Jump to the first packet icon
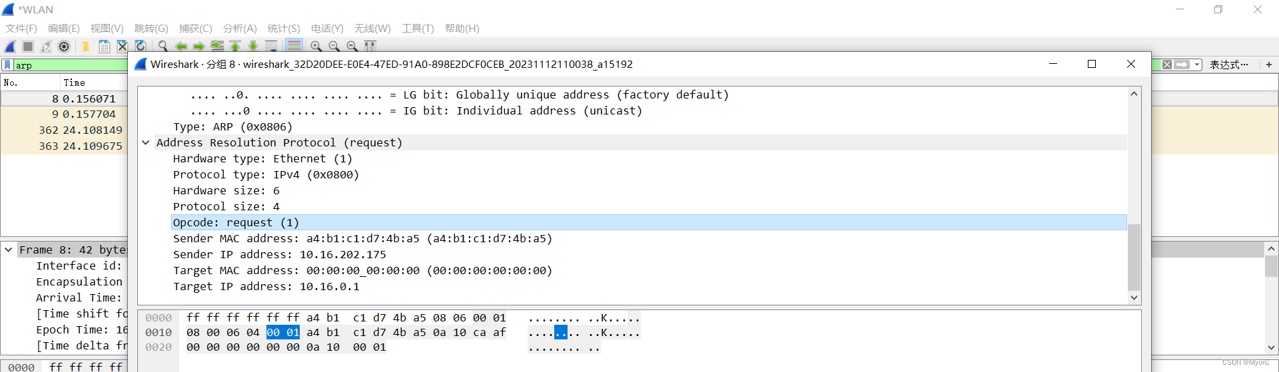This screenshot has height=372, width=1279. coord(235,47)
